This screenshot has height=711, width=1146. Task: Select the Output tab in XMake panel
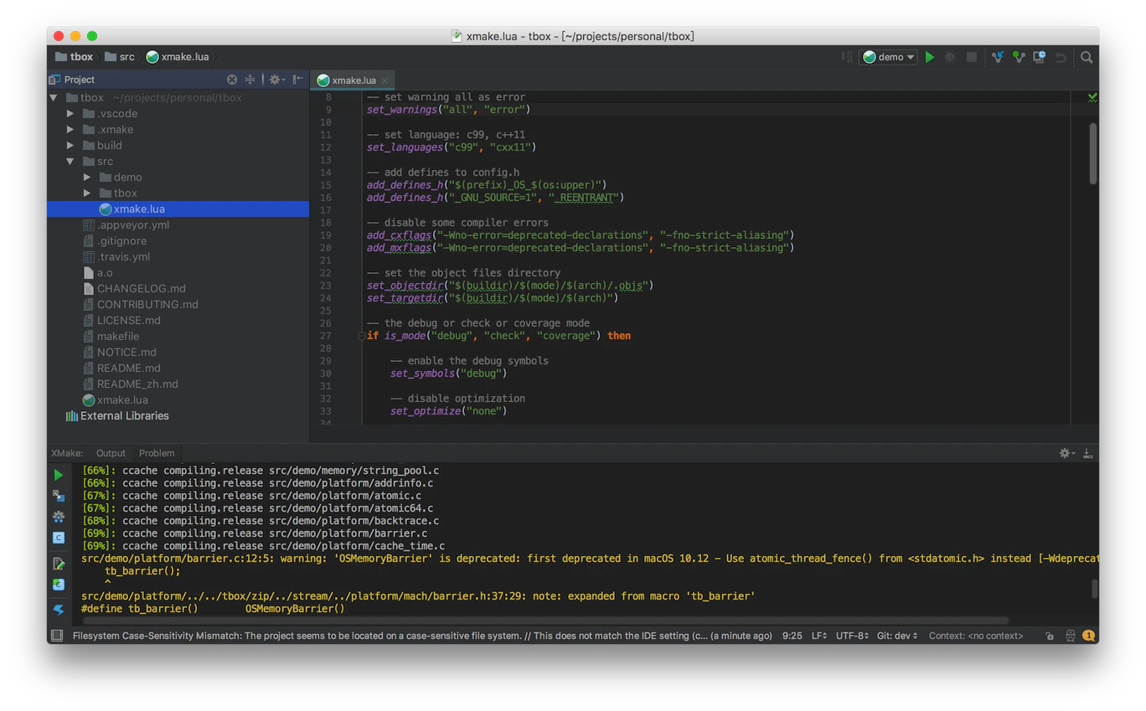(x=111, y=453)
